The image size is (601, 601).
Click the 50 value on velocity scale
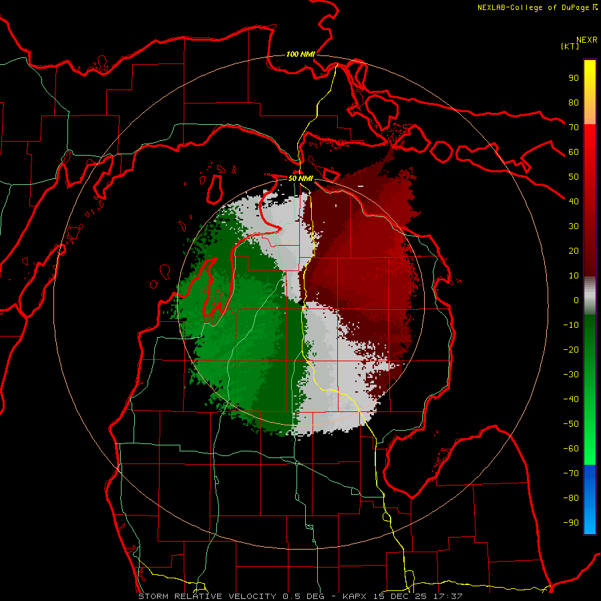click(574, 177)
